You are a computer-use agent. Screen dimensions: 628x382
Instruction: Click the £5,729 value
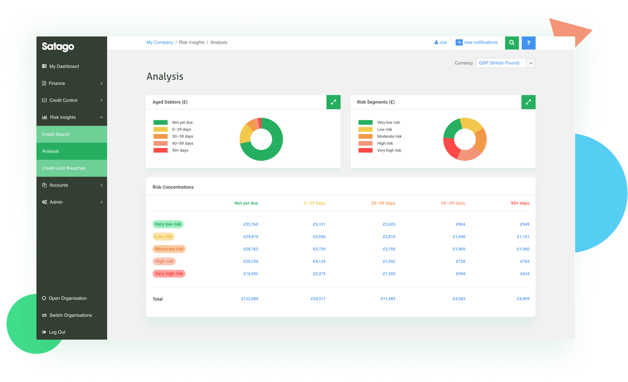[319, 249]
